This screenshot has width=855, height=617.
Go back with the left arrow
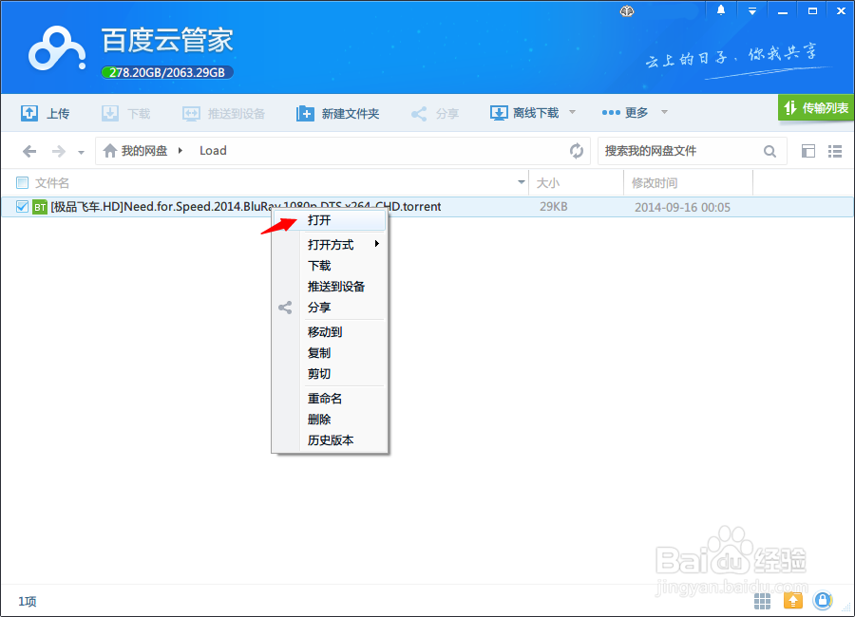pos(29,151)
